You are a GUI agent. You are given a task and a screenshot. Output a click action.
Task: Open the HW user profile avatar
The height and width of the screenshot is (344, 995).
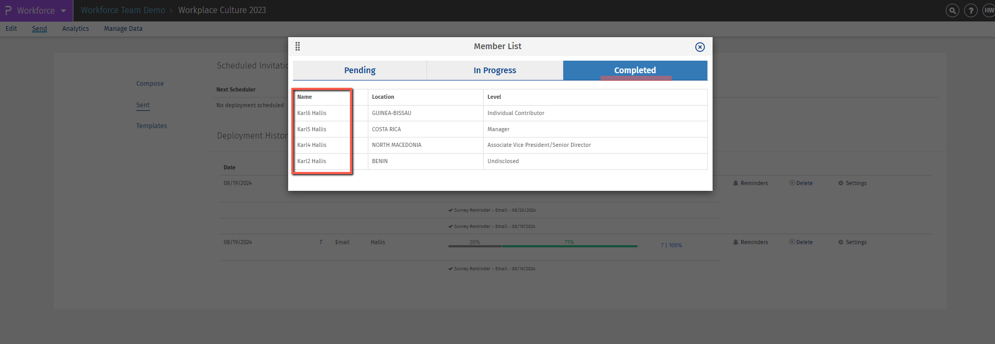[x=988, y=10]
